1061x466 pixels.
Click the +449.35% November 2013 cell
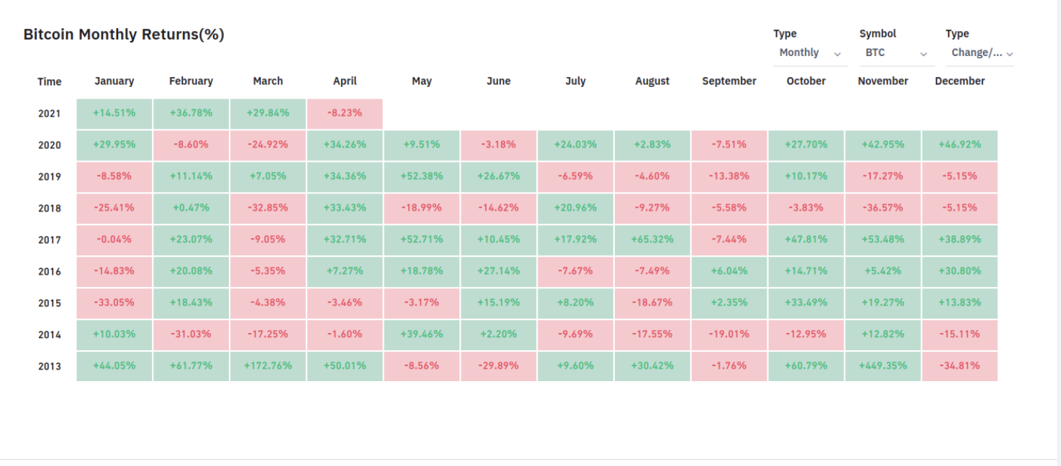tap(883, 366)
